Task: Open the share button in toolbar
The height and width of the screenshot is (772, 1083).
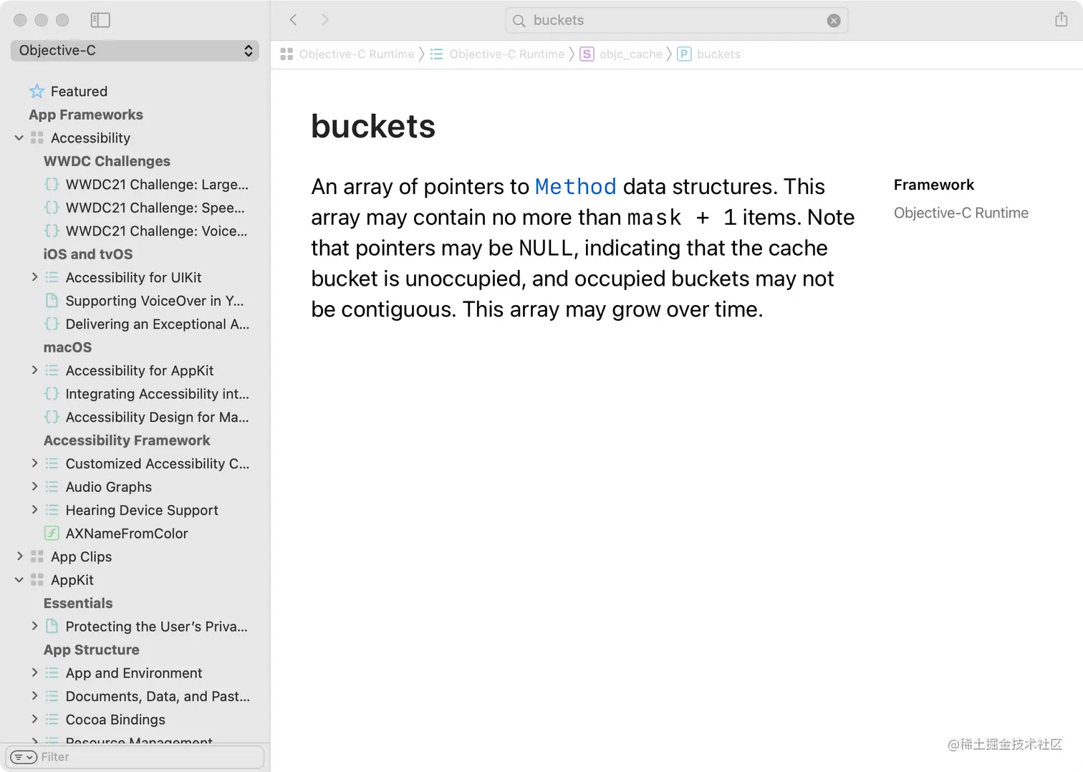Action: [x=1061, y=19]
